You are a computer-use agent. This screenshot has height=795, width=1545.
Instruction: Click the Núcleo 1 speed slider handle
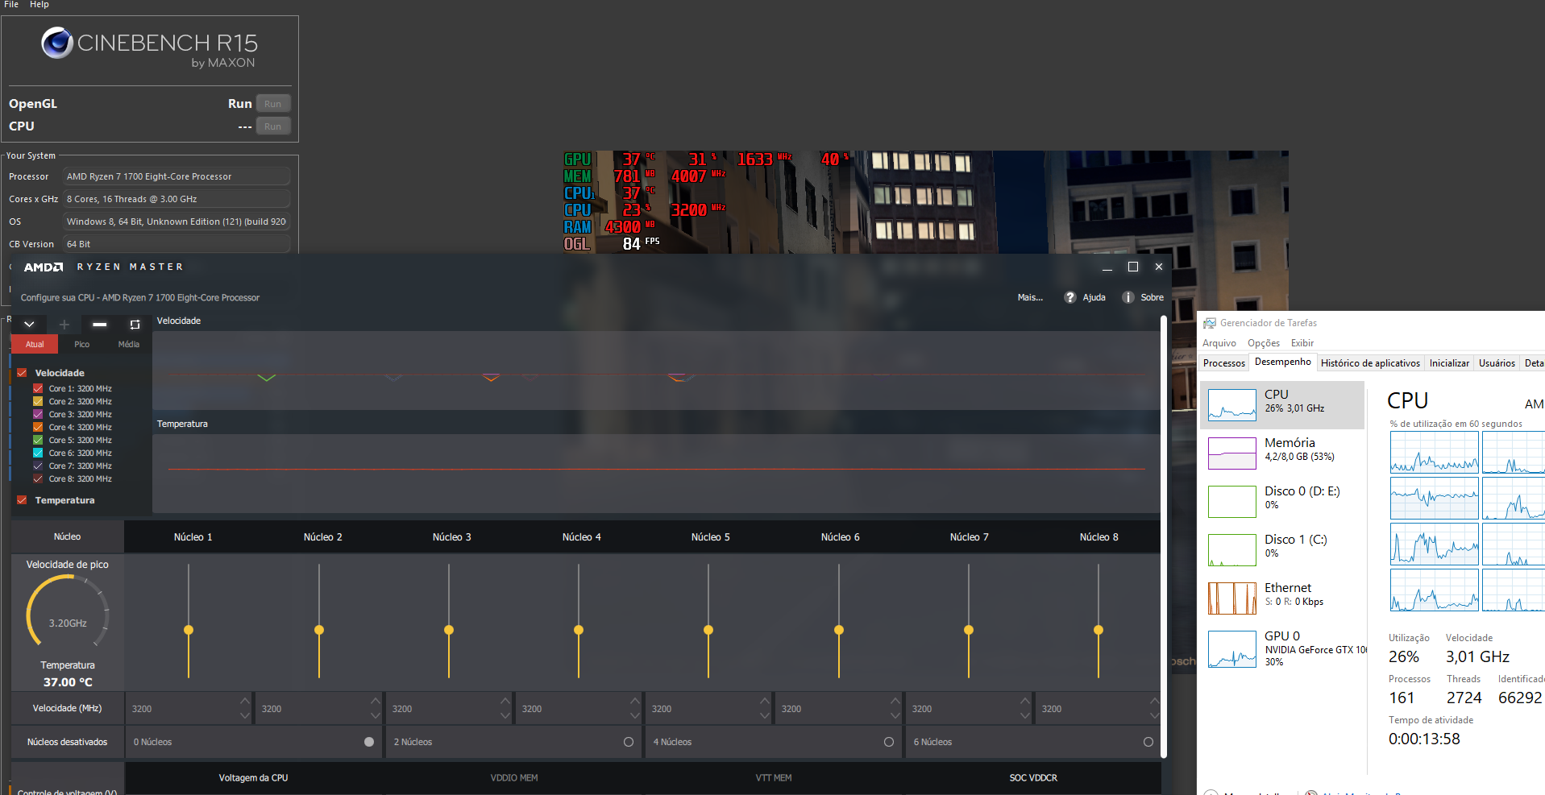pos(189,630)
